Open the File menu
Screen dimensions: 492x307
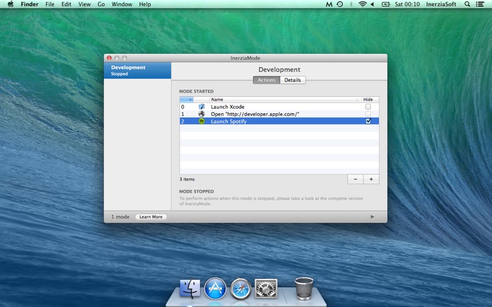coord(50,4)
